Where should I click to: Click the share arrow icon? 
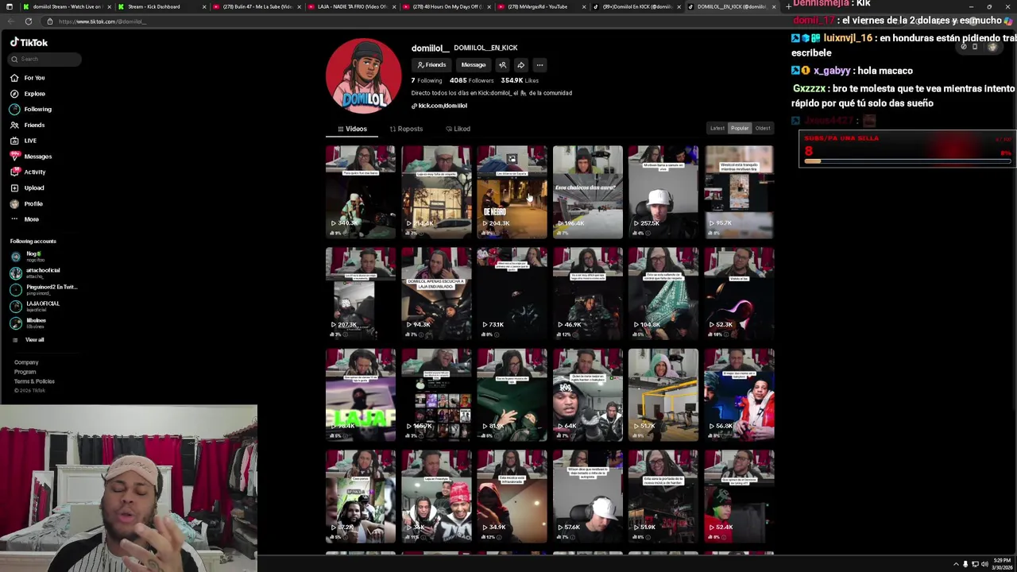click(x=520, y=65)
